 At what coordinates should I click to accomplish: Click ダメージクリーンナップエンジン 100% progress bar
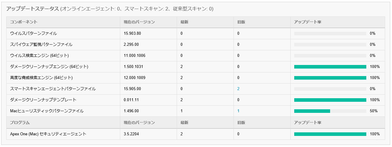pos(330,67)
